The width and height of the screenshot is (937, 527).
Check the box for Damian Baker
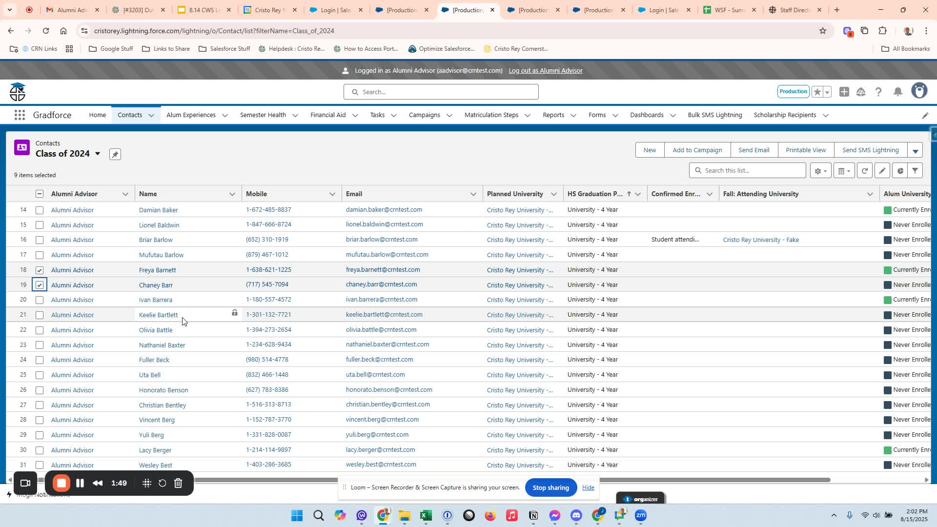coord(40,210)
